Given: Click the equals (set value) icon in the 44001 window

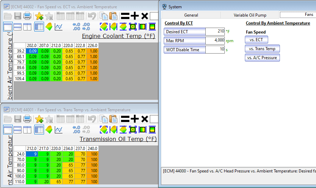Looking at the screenshot, I should pos(125,119).
